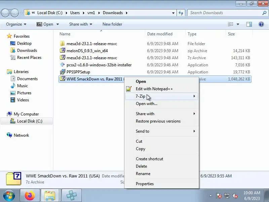Expand the Share with toolbar dropdown
This screenshot has height=202, width=269.
click(81, 24)
